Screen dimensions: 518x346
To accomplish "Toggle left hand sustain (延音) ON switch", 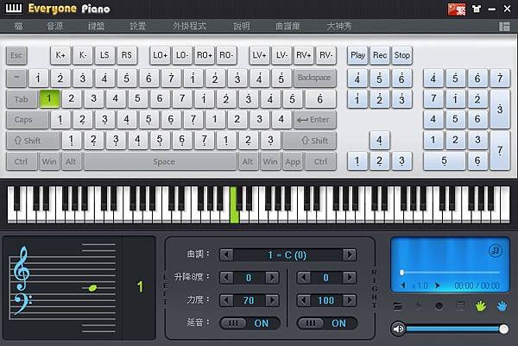I will click(x=250, y=324).
